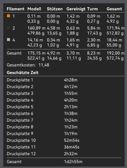127x168 pixels.
Task: Click the total time 1d2h55m
Action: (73, 162)
